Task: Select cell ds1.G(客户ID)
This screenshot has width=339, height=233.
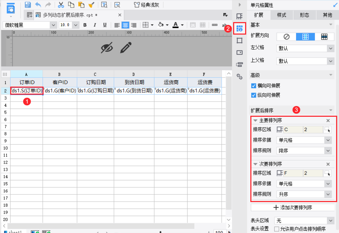Action: point(60,91)
